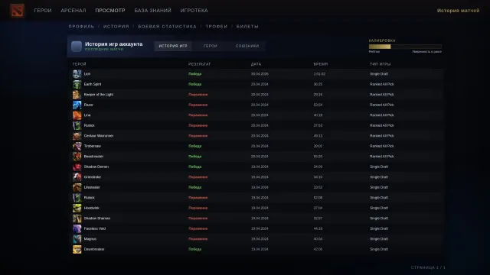Select the Timbersaw hero portrait
The height and width of the screenshot is (275, 490).
(x=77, y=146)
